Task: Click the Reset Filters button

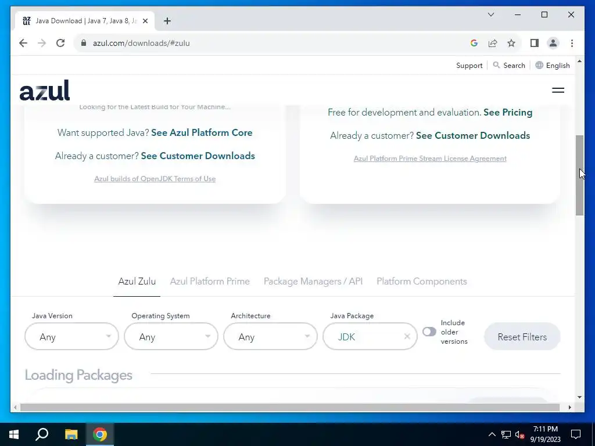Action: pyautogui.click(x=522, y=337)
